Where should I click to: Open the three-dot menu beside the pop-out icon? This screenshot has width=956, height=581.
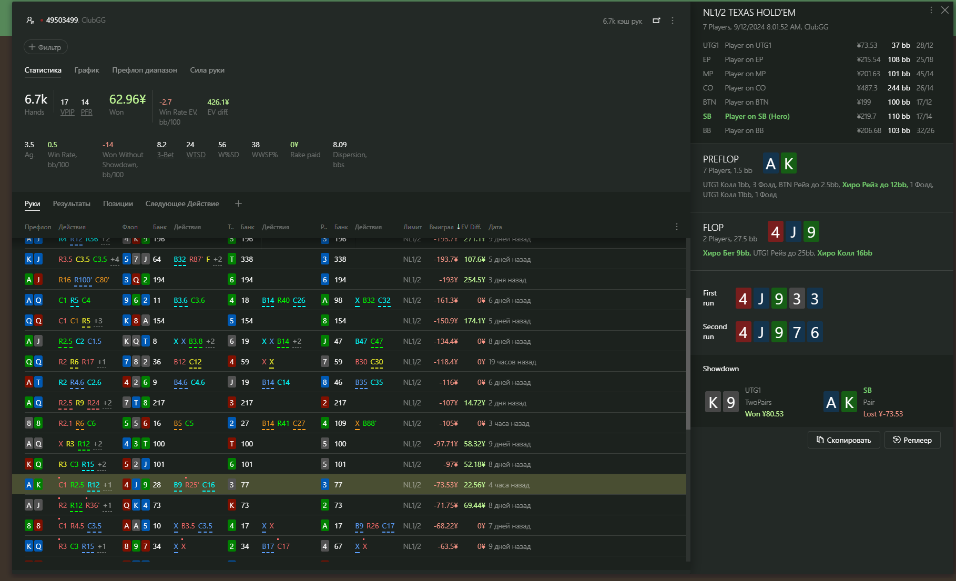tap(673, 21)
